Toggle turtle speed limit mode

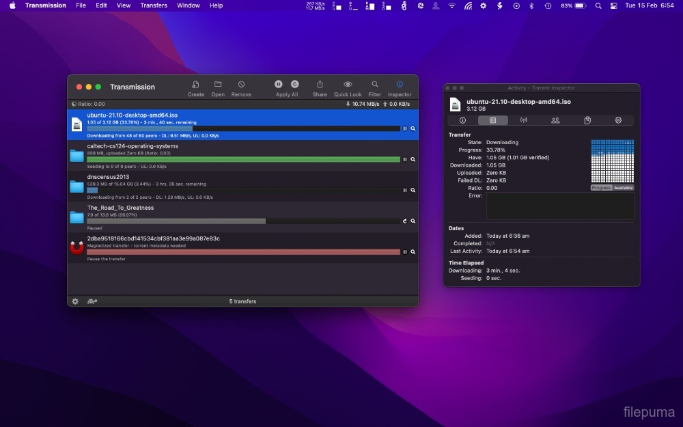(x=92, y=301)
